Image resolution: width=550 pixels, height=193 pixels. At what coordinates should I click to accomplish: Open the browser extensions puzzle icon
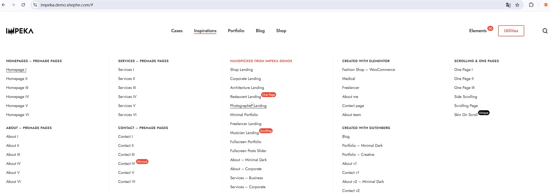531,5
